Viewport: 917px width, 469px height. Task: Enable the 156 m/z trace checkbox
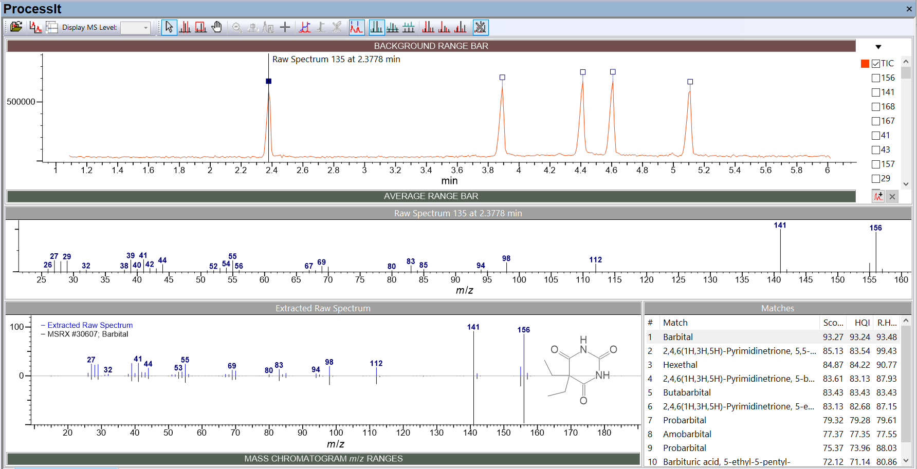pyautogui.click(x=876, y=78)
